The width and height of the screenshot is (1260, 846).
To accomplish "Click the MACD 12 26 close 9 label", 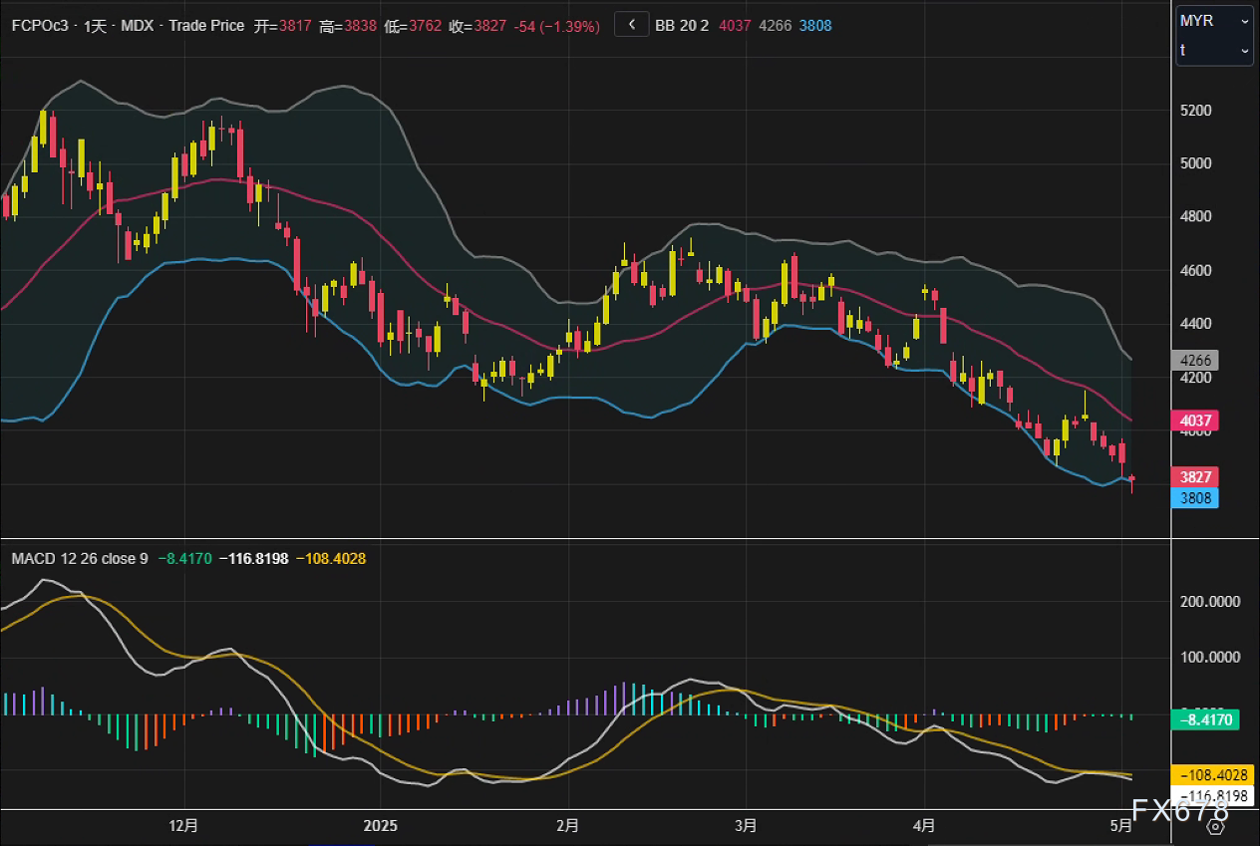I will click(79, 558).
